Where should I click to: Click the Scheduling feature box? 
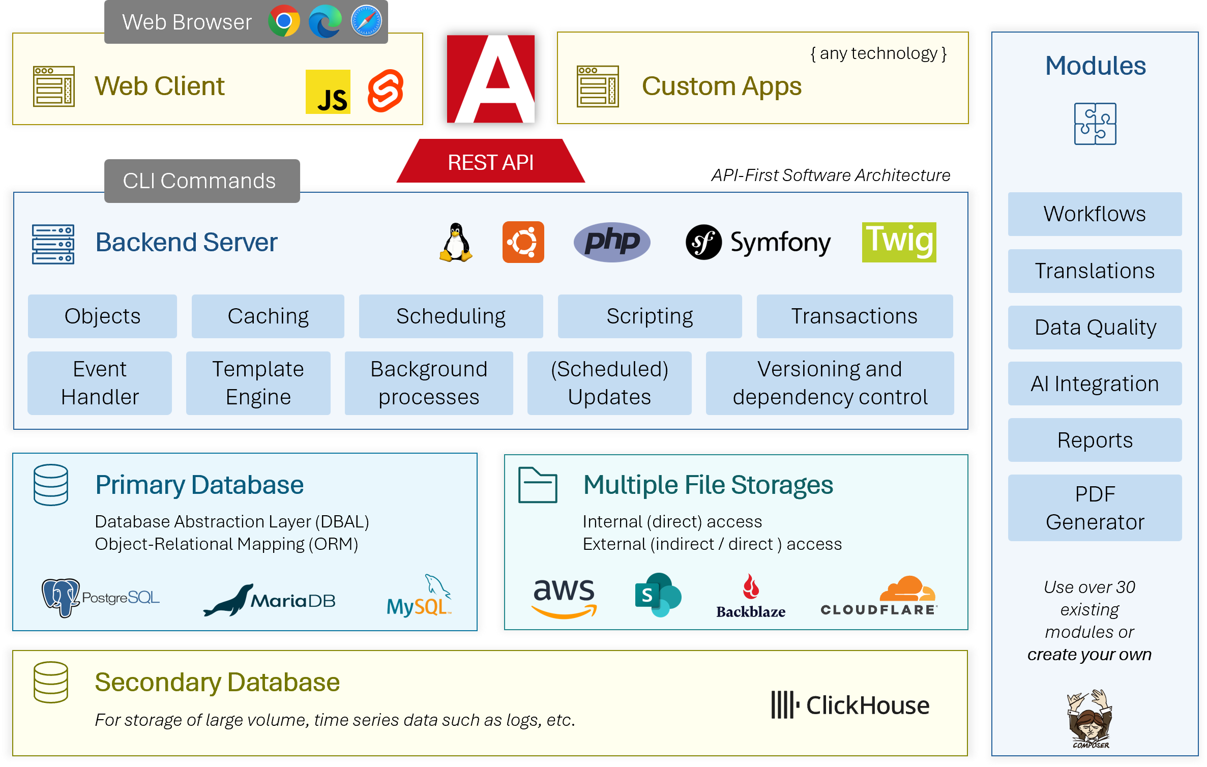point(451,316)
